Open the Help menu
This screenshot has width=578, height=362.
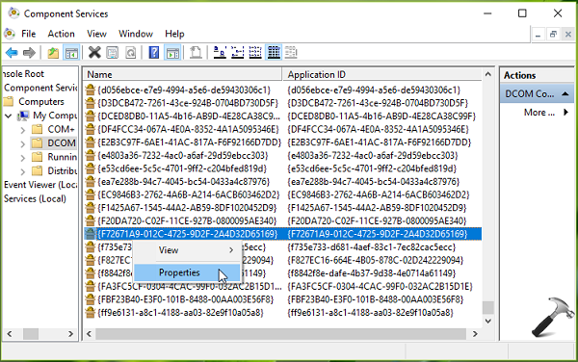[x=174, y=34]
